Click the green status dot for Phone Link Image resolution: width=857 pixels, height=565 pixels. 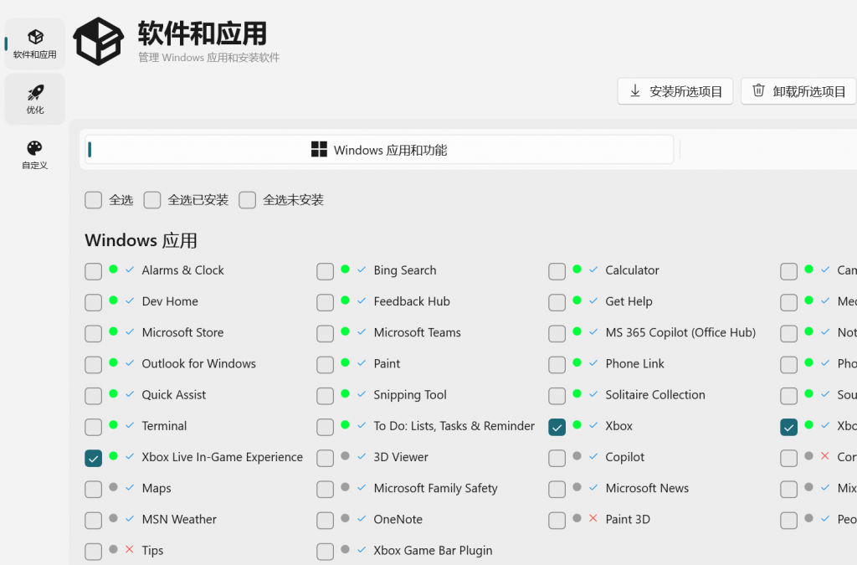pyautogui.click(x=577, y=362)
